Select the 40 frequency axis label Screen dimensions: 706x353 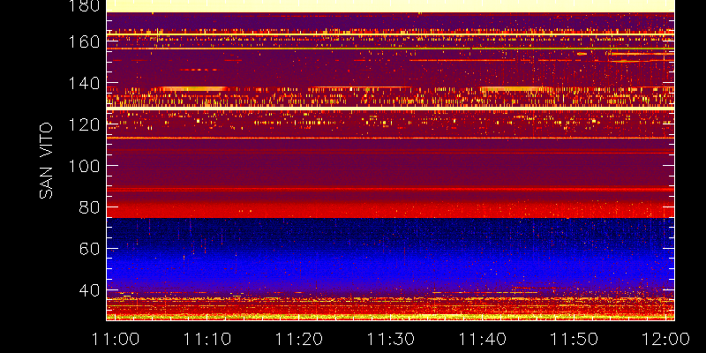pyautogui.click(x=88, y=290)
